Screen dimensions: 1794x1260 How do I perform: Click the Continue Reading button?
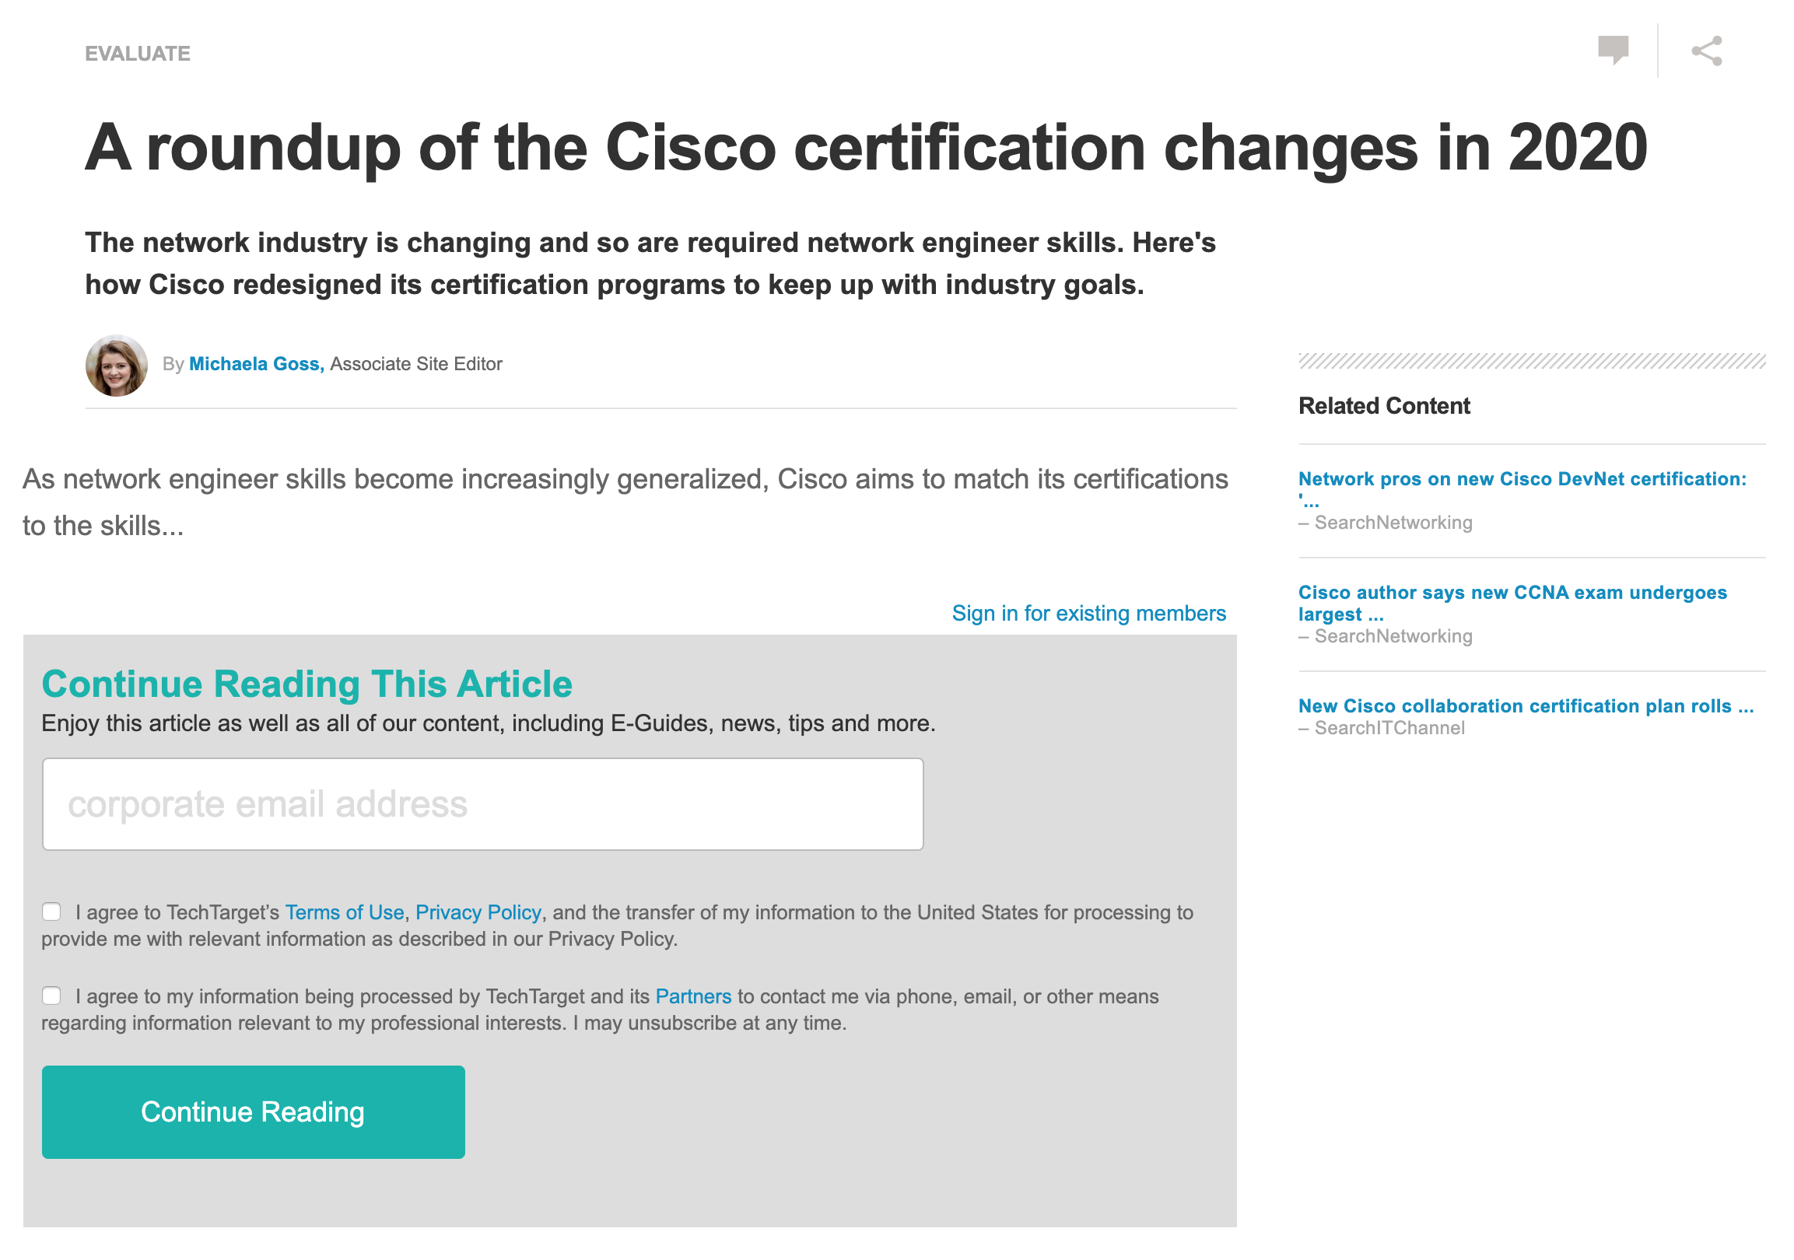click(253, 1111)
